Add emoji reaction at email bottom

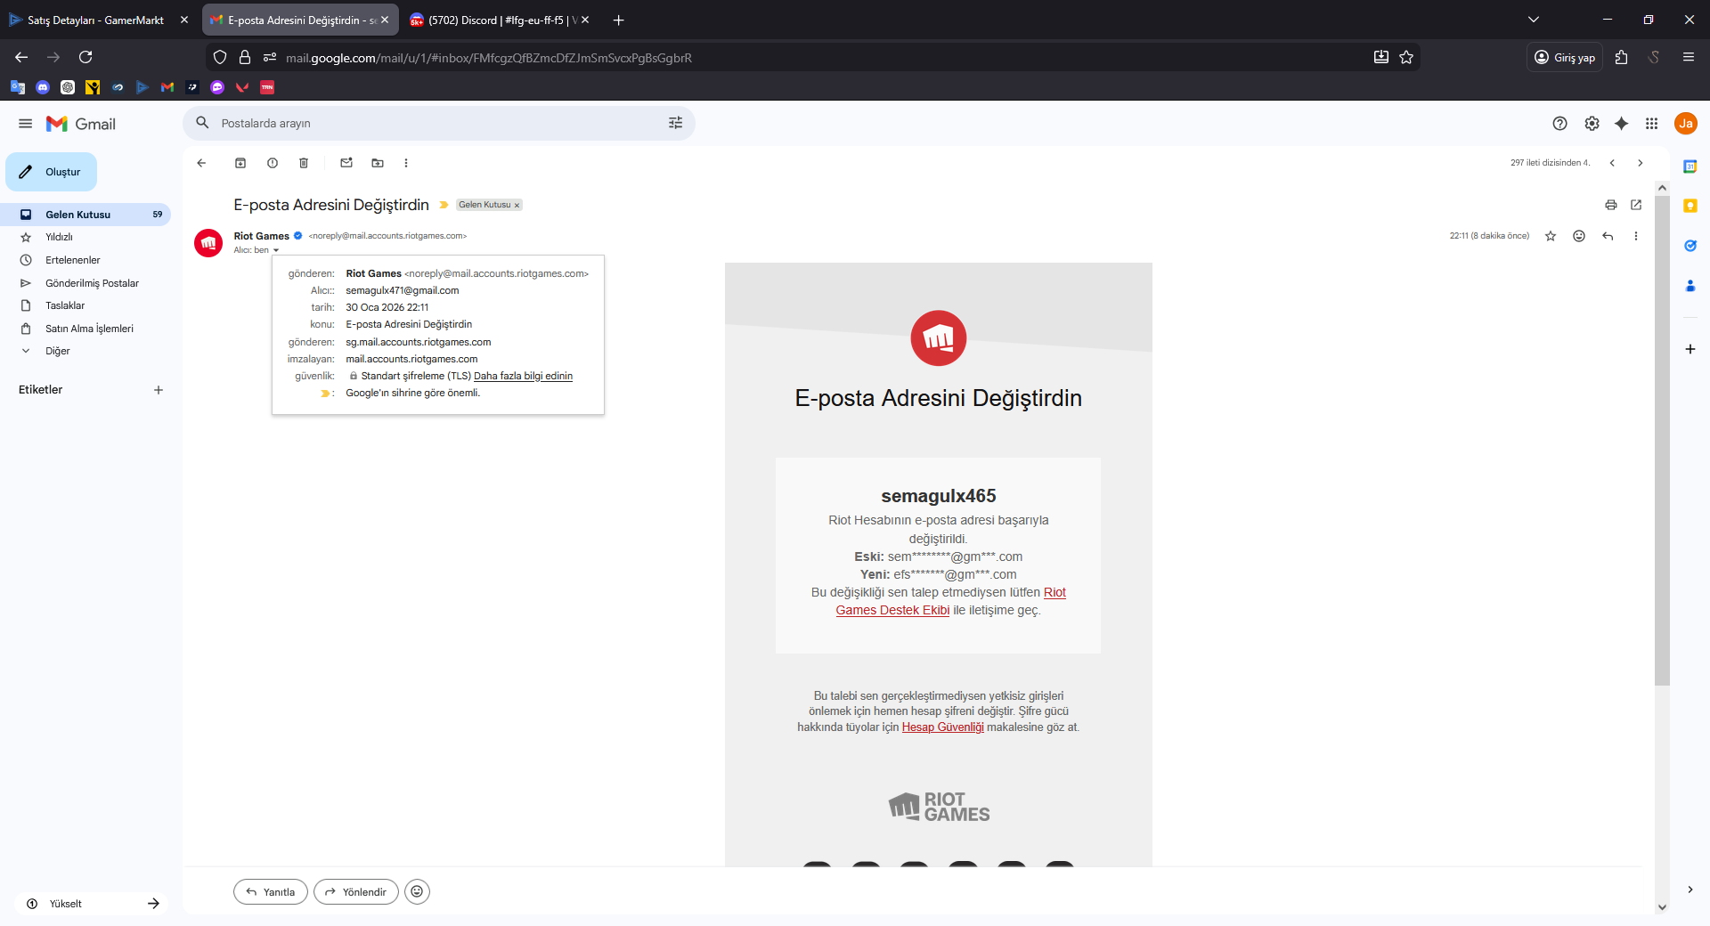417,891
